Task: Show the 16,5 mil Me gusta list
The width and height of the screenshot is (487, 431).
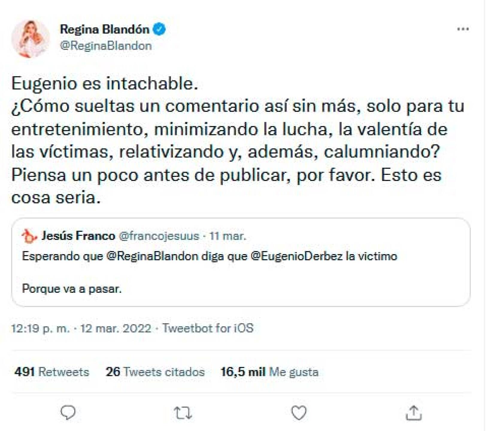Action: pos(269,372)
